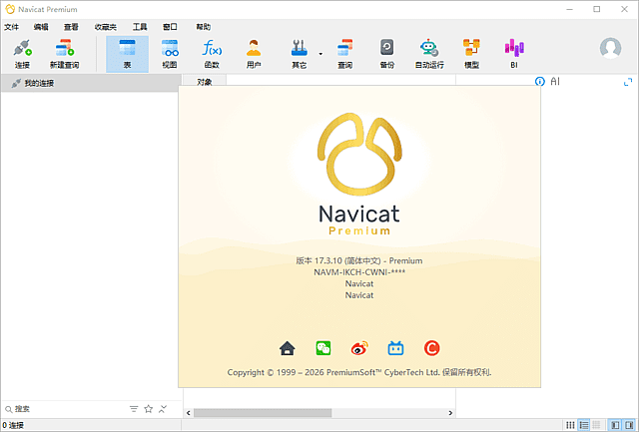This screenshot has height=432, width=639.
Task: Click the home icon in About dialog
Action: pos(288,348)
